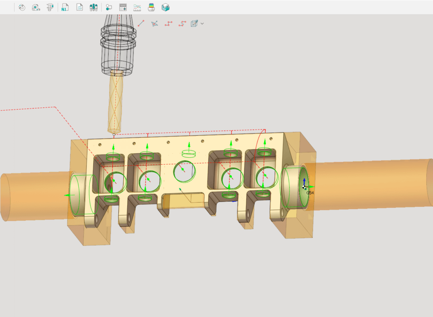Click the teal stock cube icon
433x317 pixels.
coord(165,7)
